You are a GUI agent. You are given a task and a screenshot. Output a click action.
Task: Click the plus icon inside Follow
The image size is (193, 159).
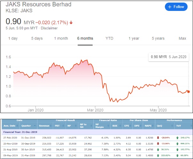click(x=171, y=7)
